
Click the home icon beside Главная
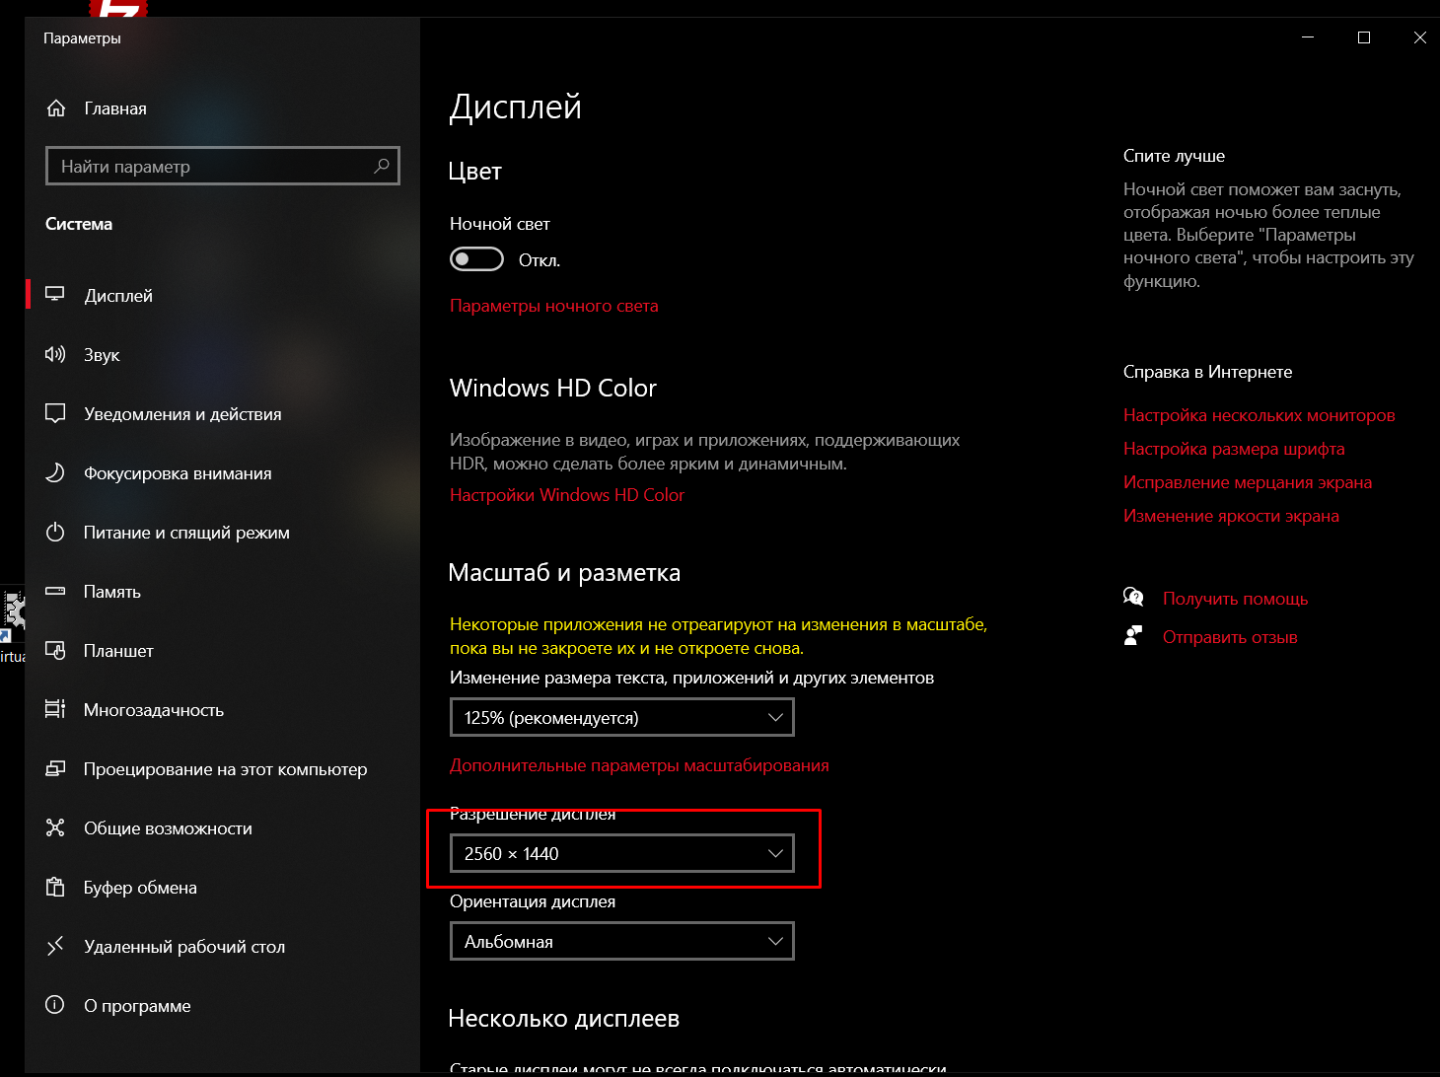pyautogui.click(x=56, y=108)
